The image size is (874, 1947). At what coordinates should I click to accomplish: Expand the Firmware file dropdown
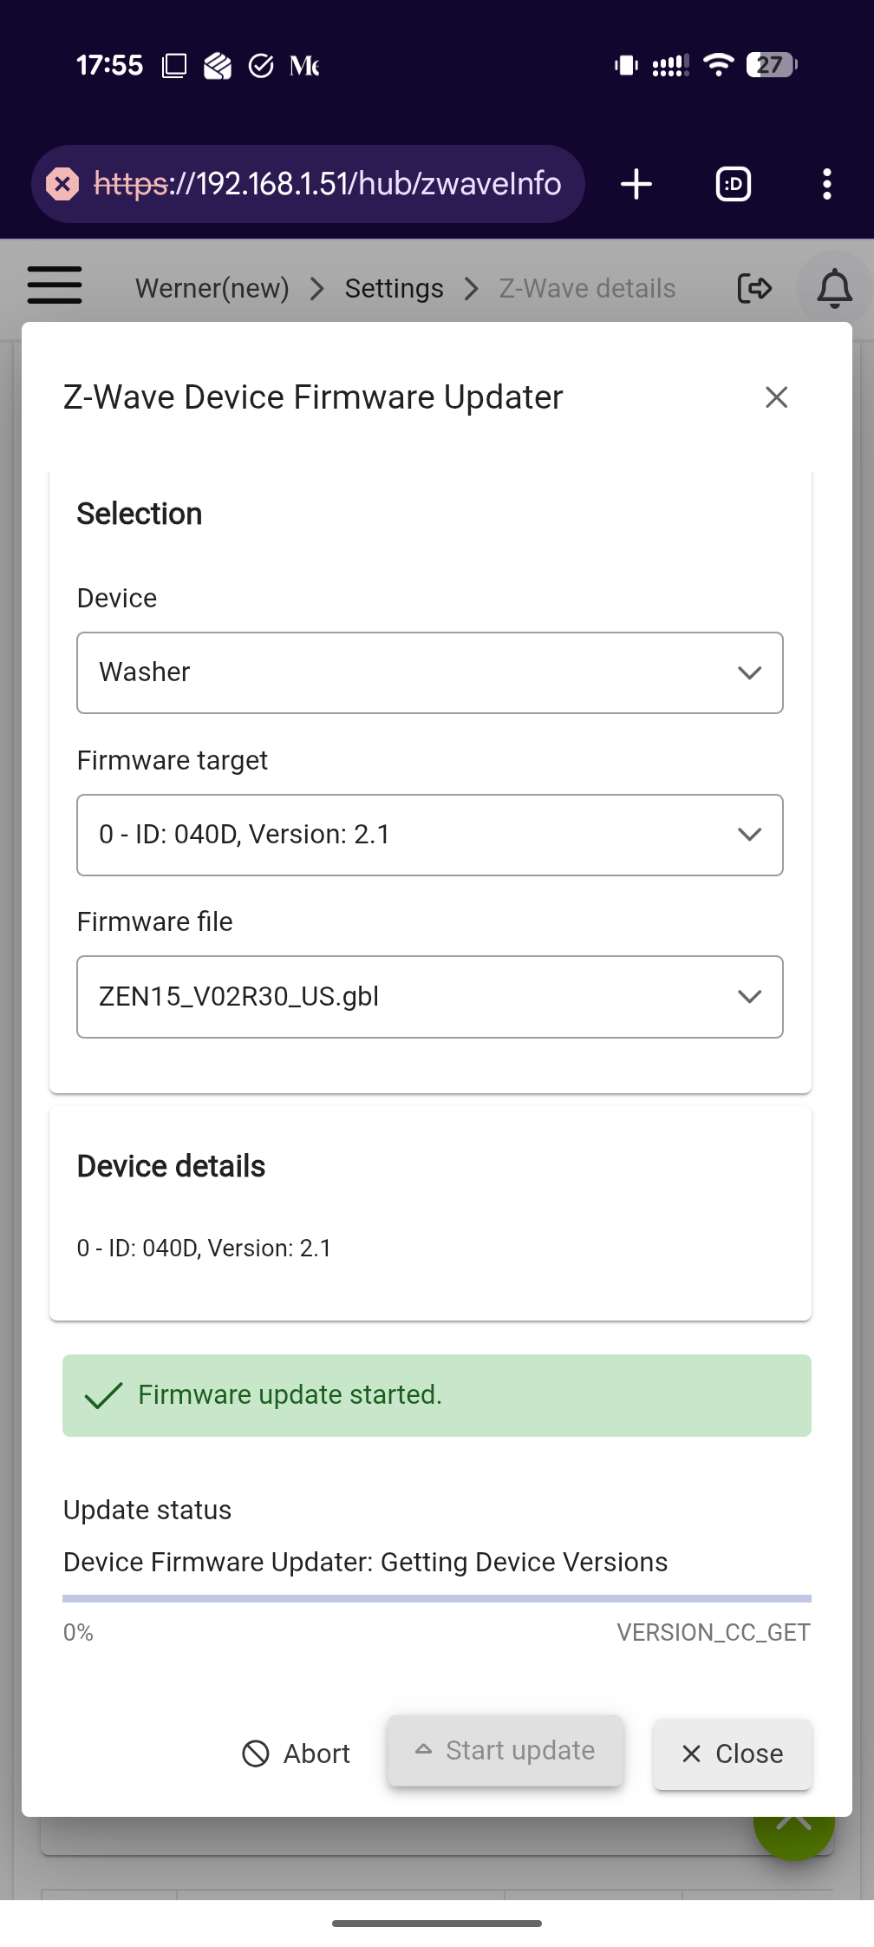pos(430,997)
